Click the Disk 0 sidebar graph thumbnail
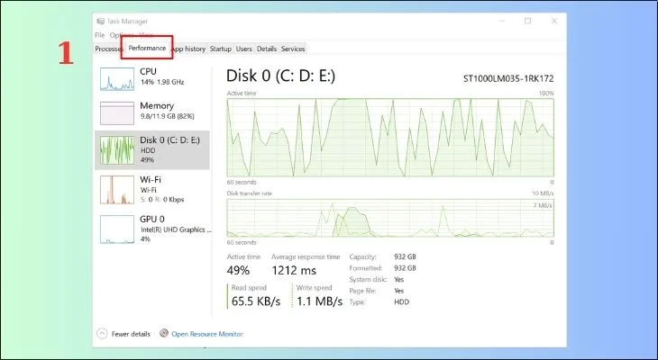Image resolution: width=658 pixels, height=360 pixels. tap(116, 149)
